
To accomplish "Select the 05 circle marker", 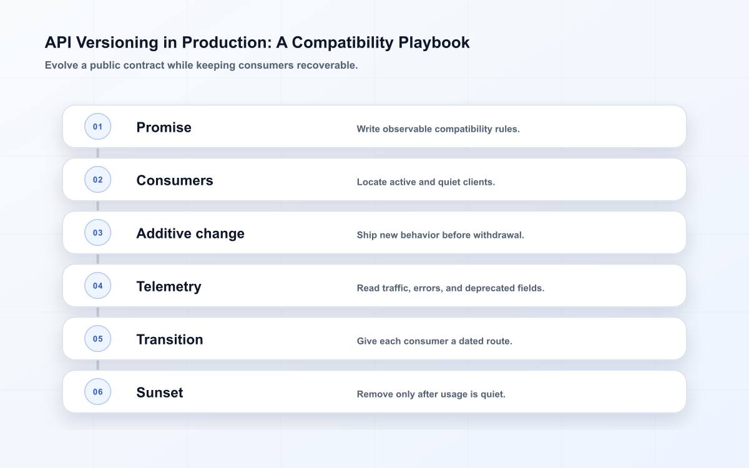I will coord(97,339).
